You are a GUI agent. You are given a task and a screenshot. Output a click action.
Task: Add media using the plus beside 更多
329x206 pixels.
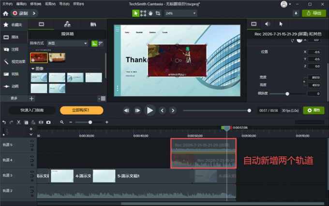(31, 98)
